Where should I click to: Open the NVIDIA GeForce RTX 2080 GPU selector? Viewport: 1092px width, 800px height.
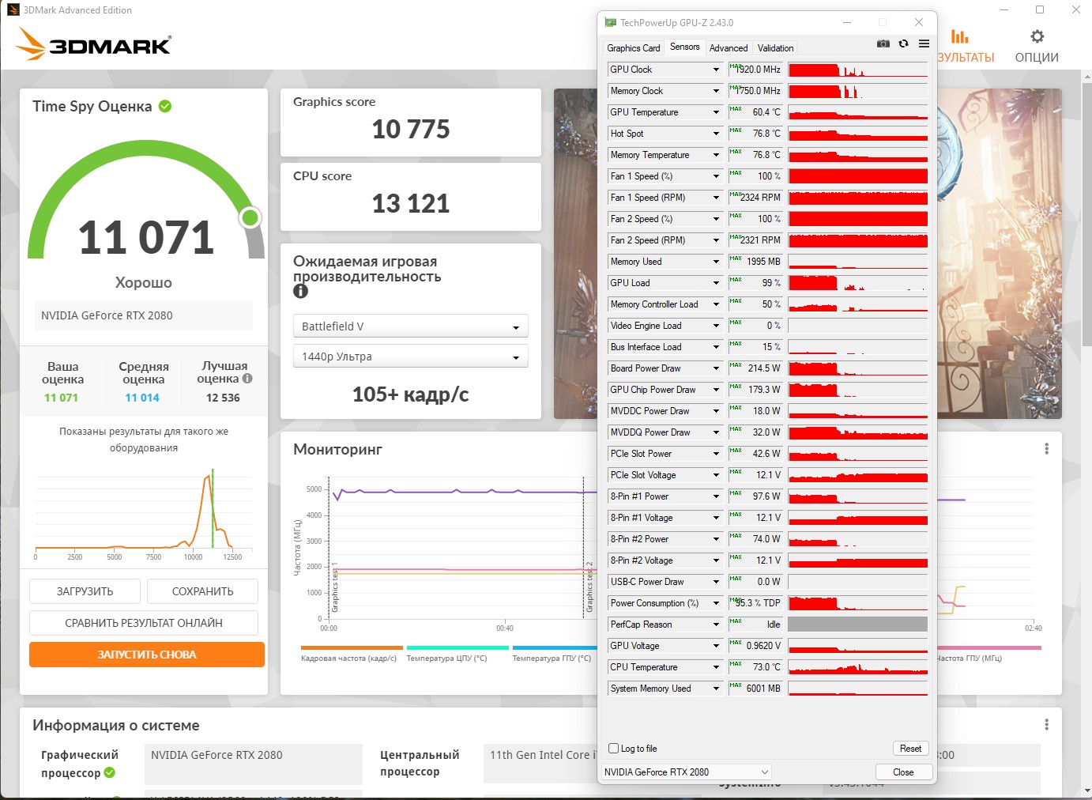686,772
